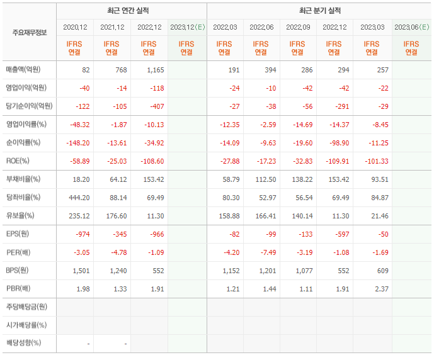Click the PBR value 2.37
Viewport: 434px width, 355px height.
tap(382, 289)
